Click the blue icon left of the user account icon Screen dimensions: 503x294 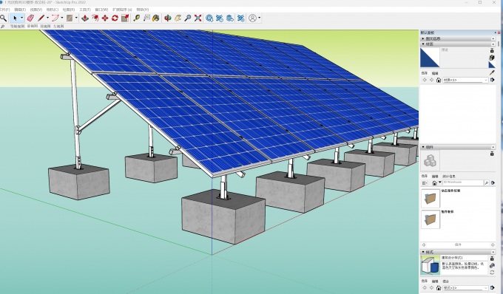coord(241,18)
